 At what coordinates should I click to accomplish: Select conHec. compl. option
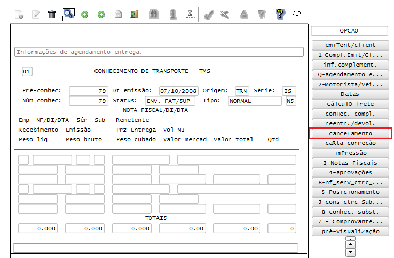[351, 114]
